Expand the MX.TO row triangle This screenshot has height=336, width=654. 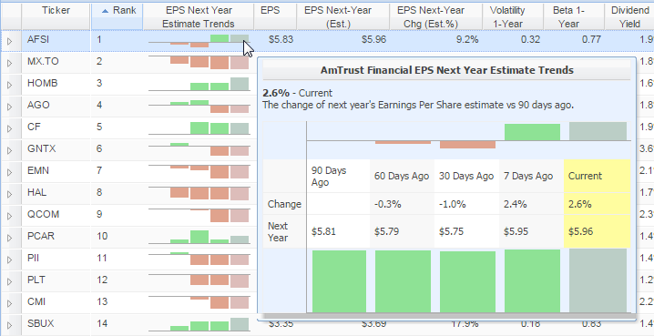coord(10,63)
